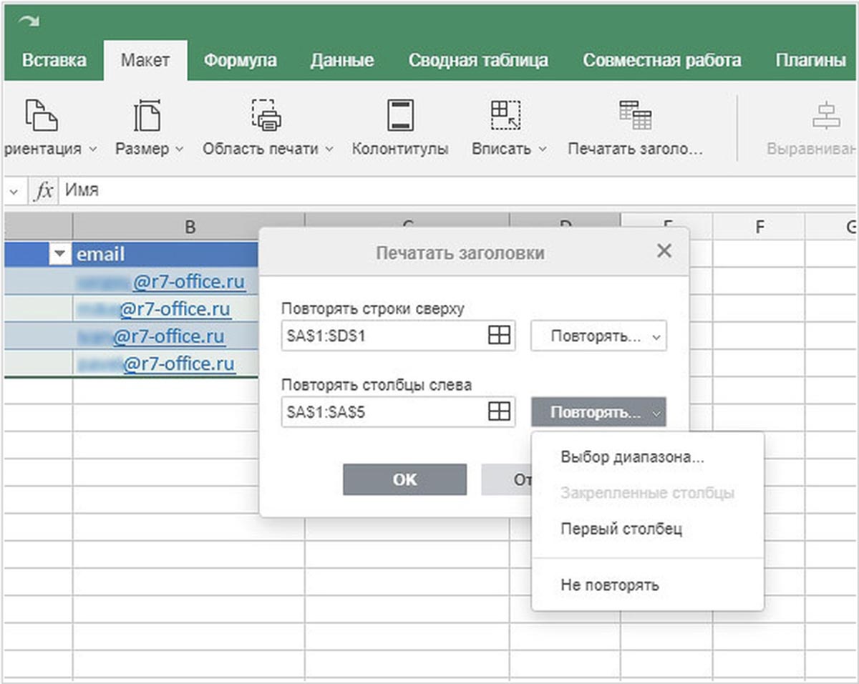Open the filter dropdown arrow beside email header
This screenshot has height=684, width=859.
coord(60,255)
